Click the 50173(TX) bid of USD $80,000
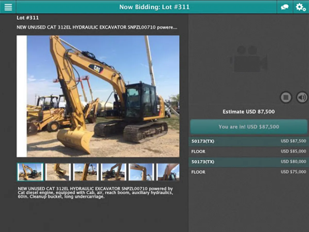Viewport: 309px width, 232px height. pyautogui.click(x=249, y=162)
